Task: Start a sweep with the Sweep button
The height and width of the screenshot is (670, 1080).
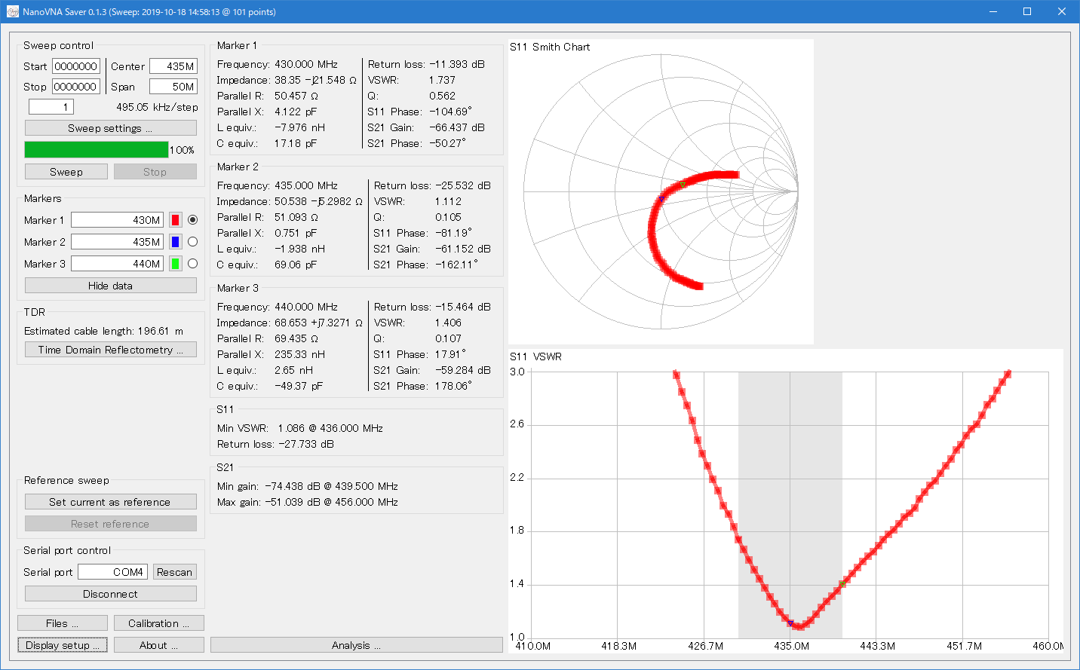Action: tap(66, 172)
